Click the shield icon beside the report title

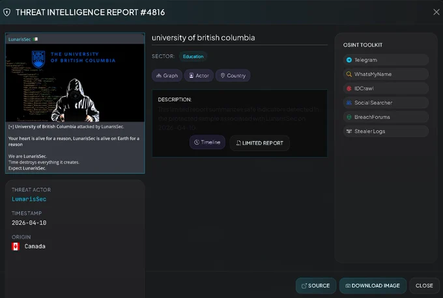pos(7,12)
